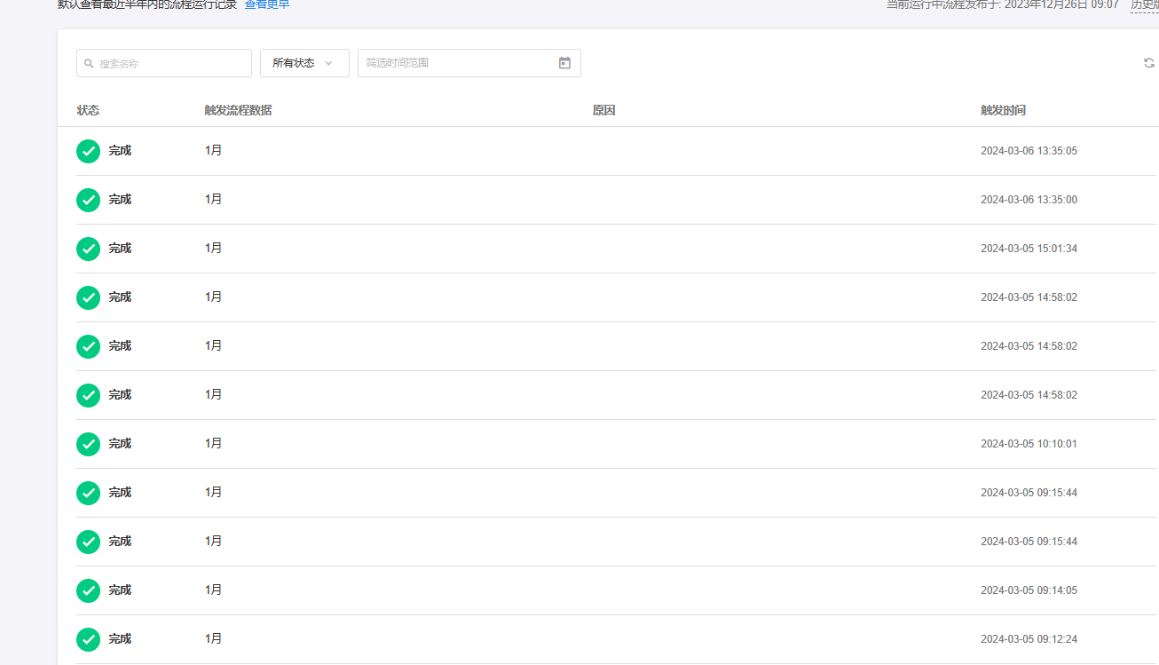Select the 原因 column header
This screenshot has height=665, width=1159.
pos(603,110)
